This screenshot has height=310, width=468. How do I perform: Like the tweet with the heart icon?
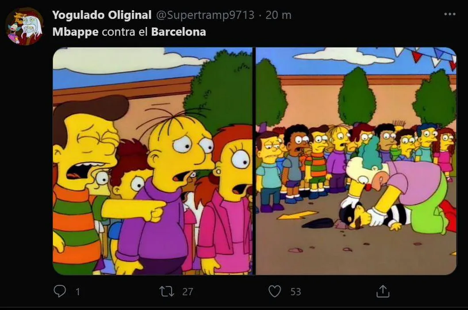(x=275, y=291)
